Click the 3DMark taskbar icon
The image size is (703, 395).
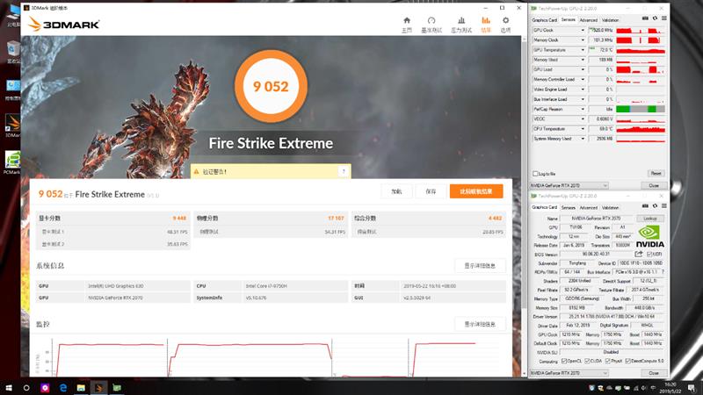(x=99, y=388)
